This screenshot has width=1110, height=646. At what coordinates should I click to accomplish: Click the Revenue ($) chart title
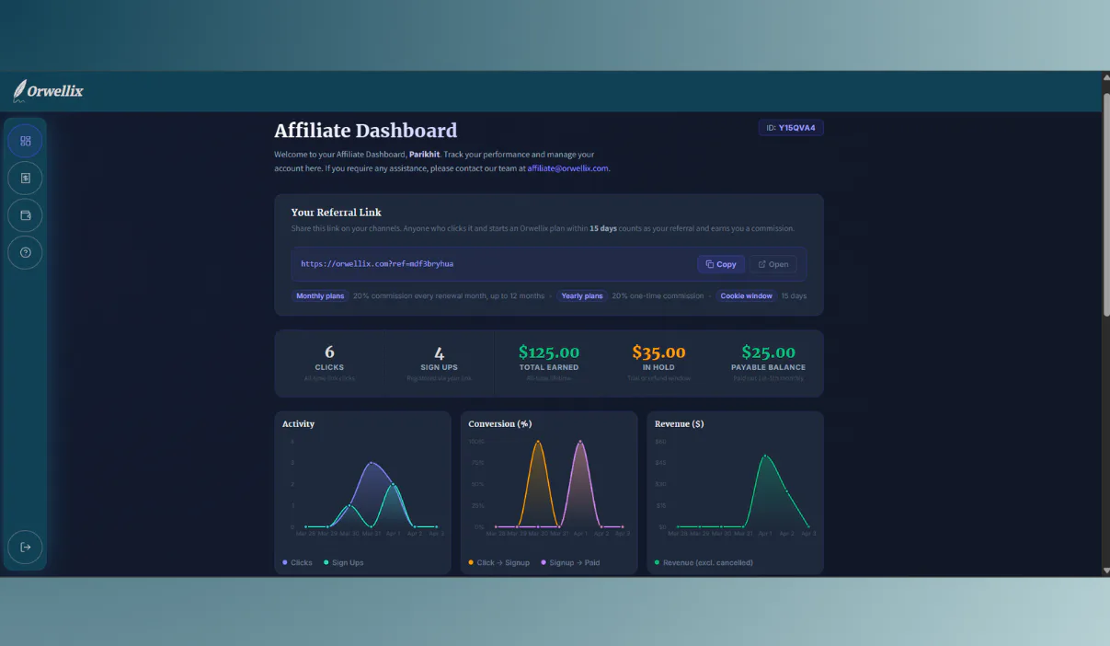679,424
